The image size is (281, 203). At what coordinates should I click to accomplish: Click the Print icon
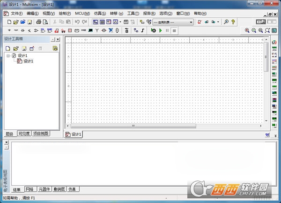(38, 22)
